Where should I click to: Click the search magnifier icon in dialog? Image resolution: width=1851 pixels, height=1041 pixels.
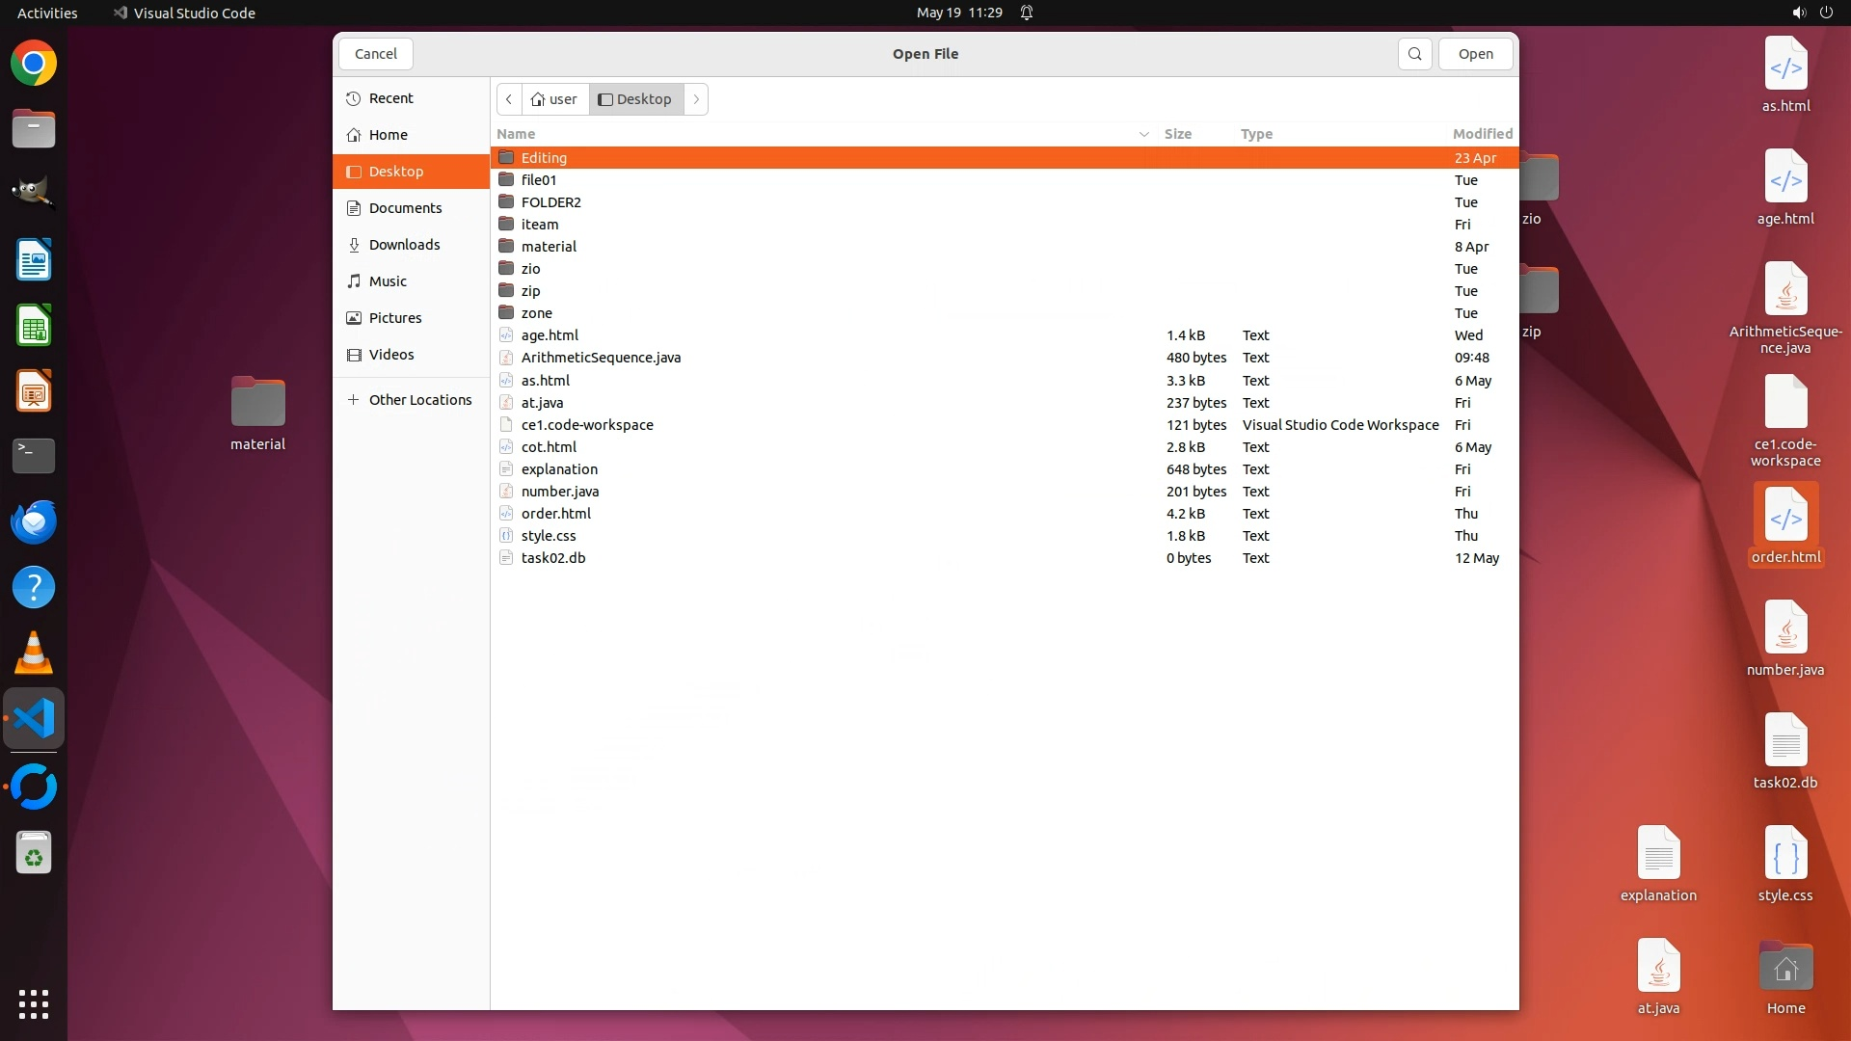click(x=1414, y=54)
